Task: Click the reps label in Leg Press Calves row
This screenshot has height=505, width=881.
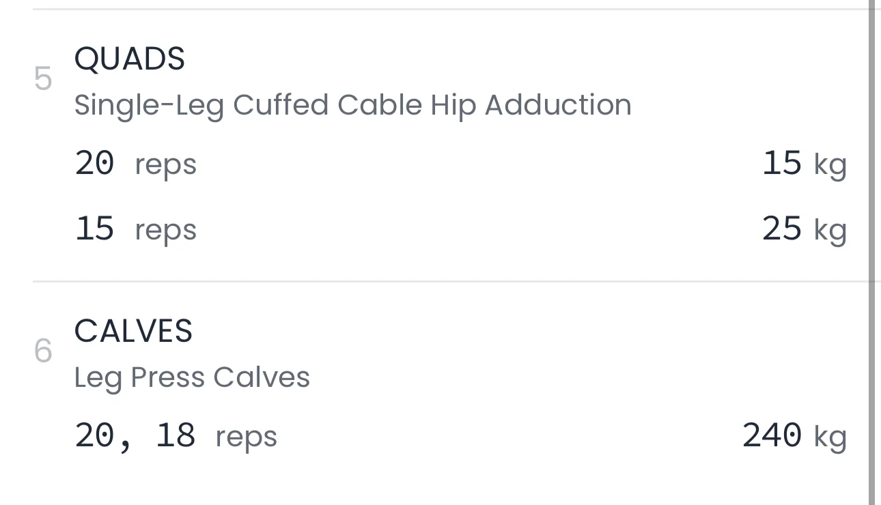Action: [247, 437]
